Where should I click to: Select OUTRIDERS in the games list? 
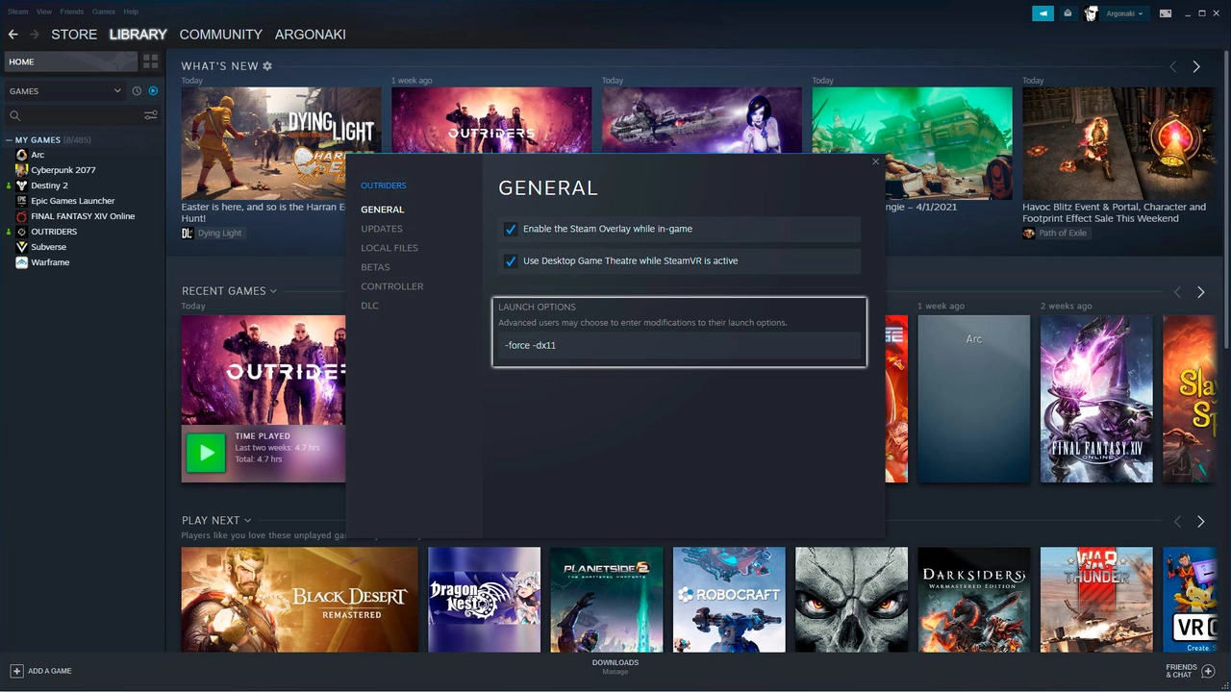point(53,232)
